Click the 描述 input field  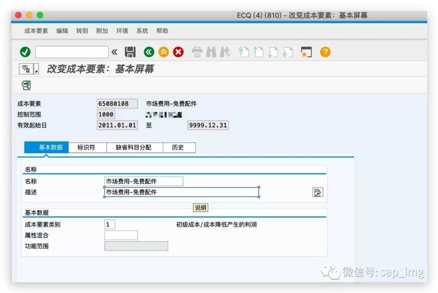pyautogui.click(x=182, y=192)
